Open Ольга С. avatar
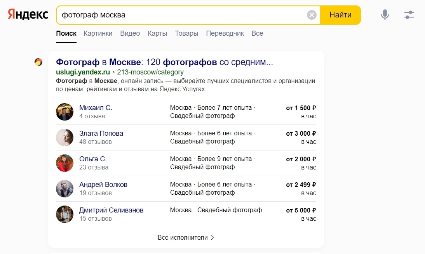 point(64,163)
